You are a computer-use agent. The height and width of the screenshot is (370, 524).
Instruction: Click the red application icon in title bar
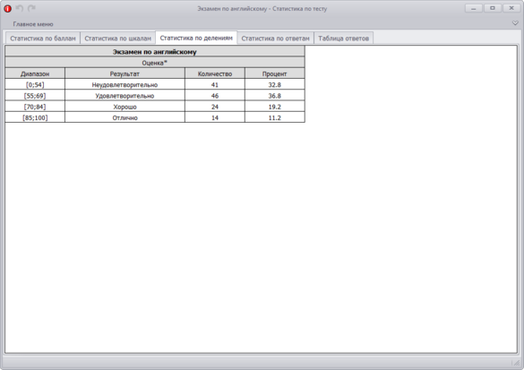pos(7,9)
